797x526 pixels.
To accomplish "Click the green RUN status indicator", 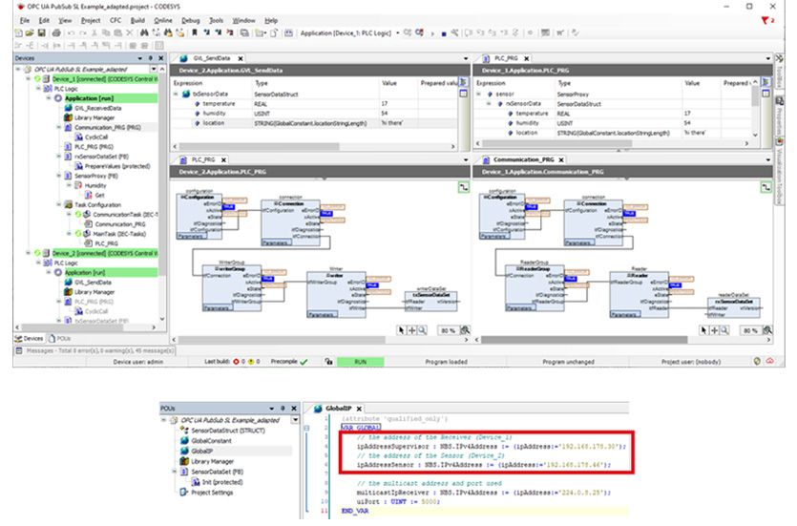I will (x=359, y=362).
